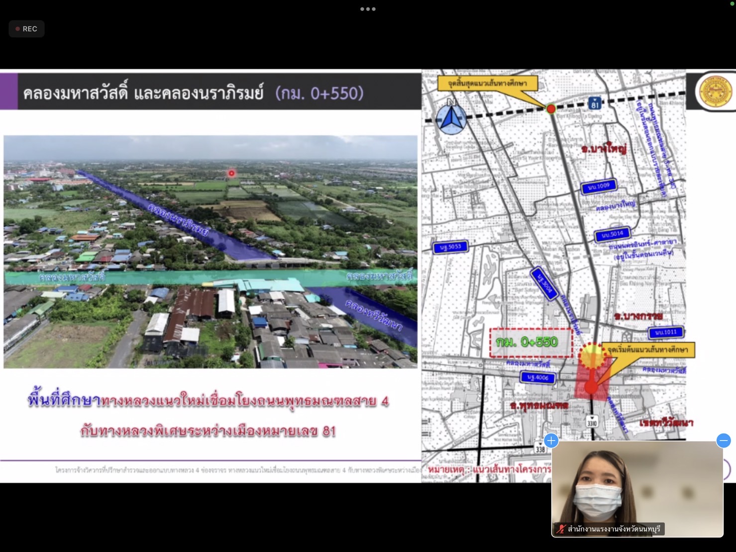Click the round gold seal logo
Image resolution: width=736 pixels, height=552 pixels.
tap(715, 92)
